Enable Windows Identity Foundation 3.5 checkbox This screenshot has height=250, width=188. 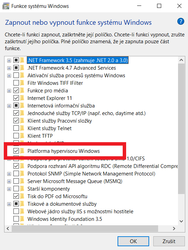tap(16, 219)
